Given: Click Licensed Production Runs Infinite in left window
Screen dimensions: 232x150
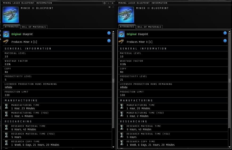Looking at the screenshot, I should [x=9, y=87].
